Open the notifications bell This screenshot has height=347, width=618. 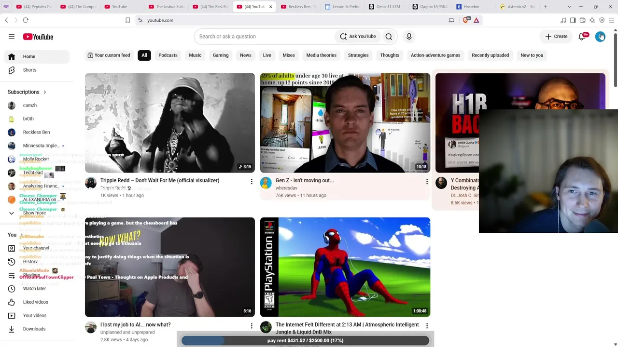[582, 37]
